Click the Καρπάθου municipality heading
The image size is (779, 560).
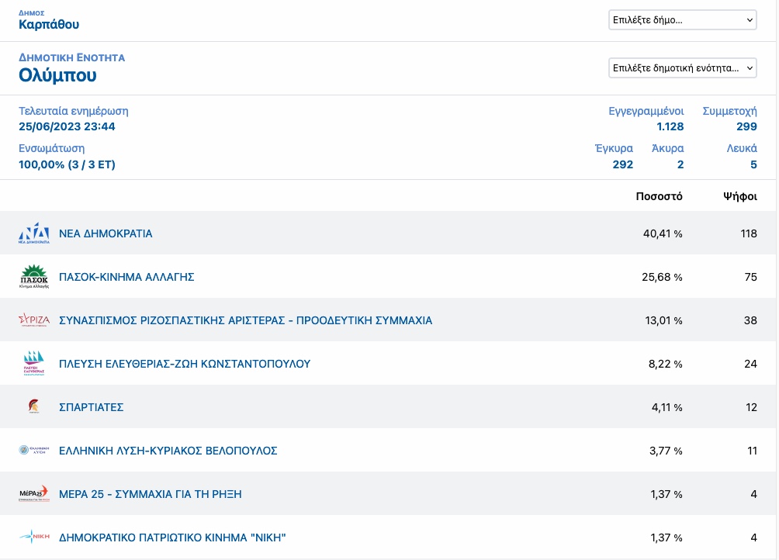(49, 24)
